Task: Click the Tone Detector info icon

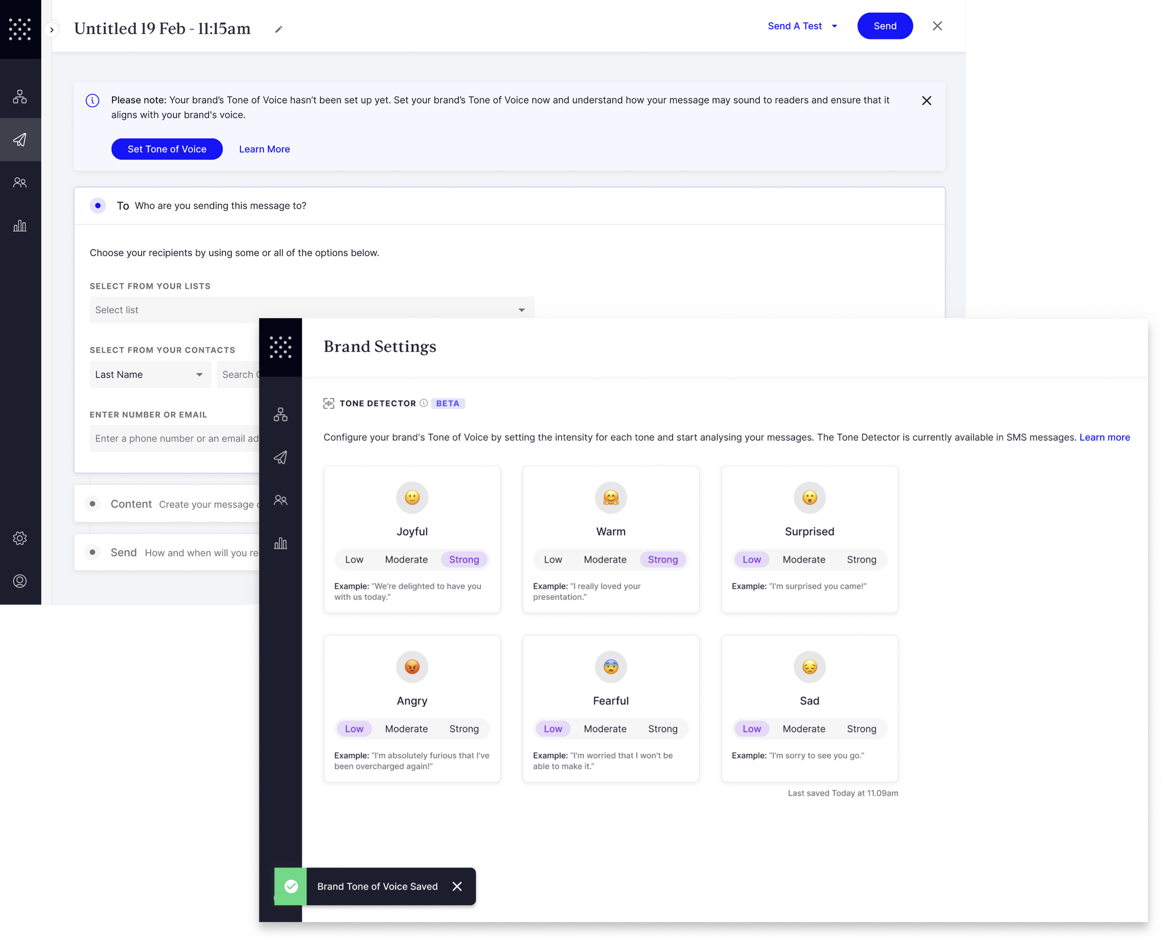Action: (423, 403)
